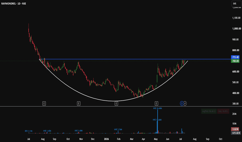
Task: Click the 600.00 price axis label
Action: click(x=236, y=72)
